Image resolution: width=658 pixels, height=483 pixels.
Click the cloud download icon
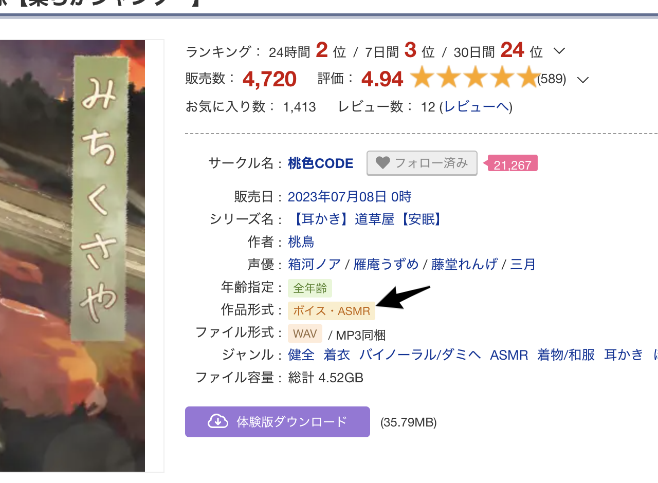point(218,422)
